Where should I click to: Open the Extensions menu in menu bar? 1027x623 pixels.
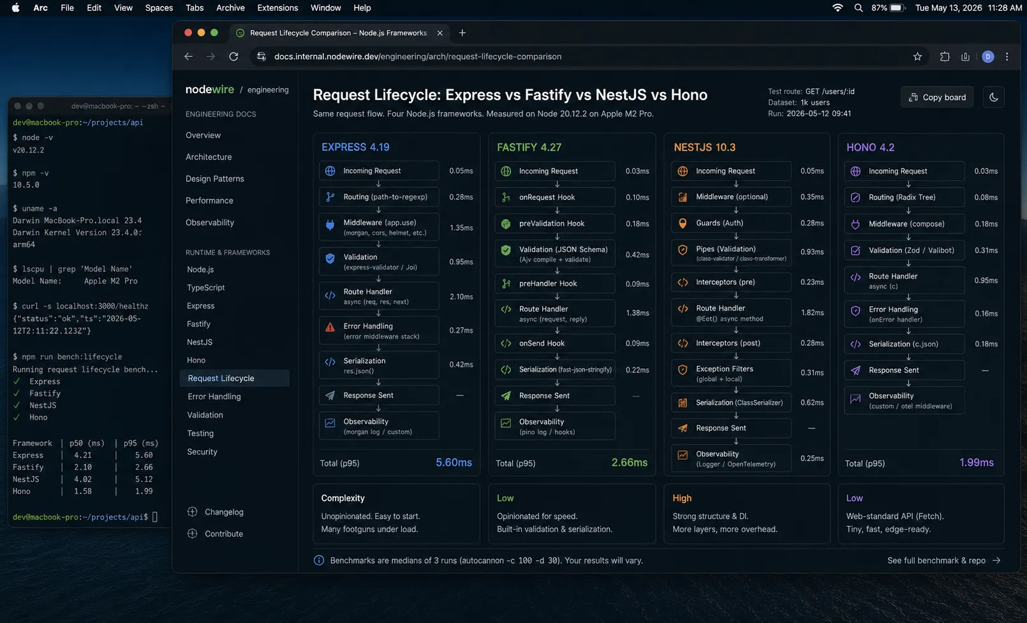pyautogui.click(x=277, y=8)
